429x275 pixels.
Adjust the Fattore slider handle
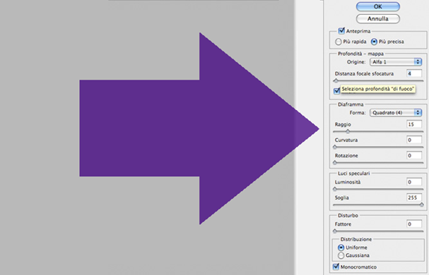335,231
